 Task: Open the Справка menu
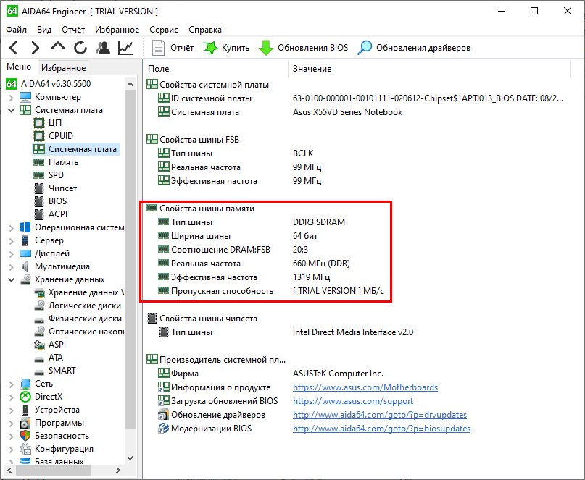tap(205, 30)
